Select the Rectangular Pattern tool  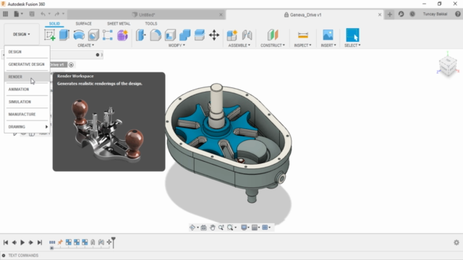click(108, 35)
